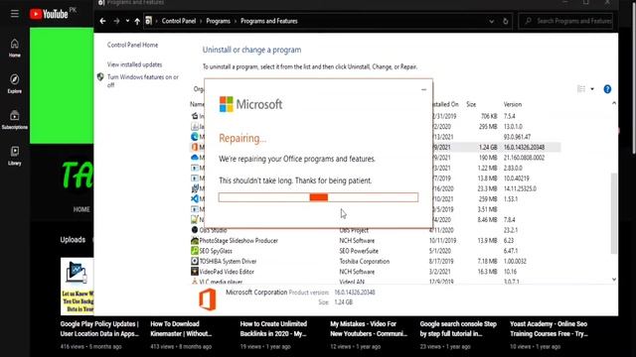Click Programs in the breadcrumb
The image size is (636, 357).
218,21
